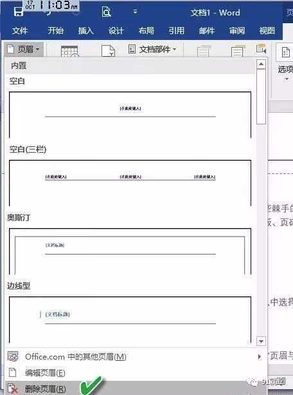Click the Date and Time calendar icon

69,51
